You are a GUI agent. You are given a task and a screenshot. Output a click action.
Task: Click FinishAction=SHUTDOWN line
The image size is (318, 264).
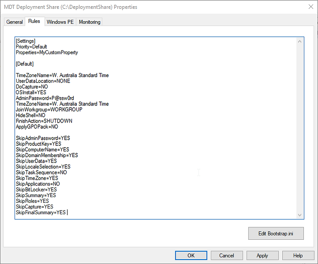pos(44,121)
